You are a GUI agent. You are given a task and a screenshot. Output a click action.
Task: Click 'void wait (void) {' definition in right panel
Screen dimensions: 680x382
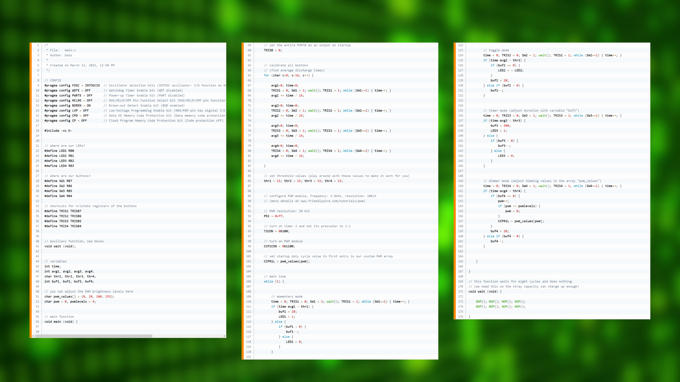485,292
